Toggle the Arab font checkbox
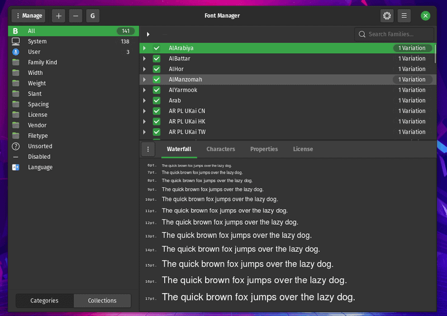This screenshot has width=447, height=316. [156, 101]
